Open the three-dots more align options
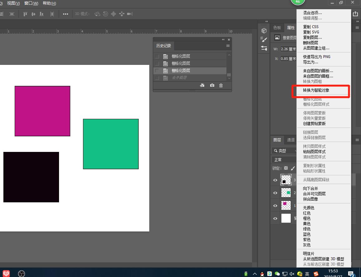 [66, 14]
